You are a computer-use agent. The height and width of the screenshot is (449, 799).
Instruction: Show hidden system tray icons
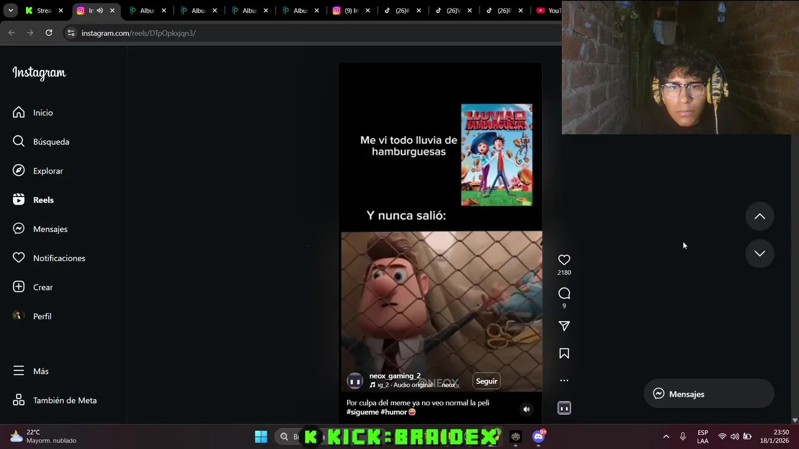pos(666,437)
